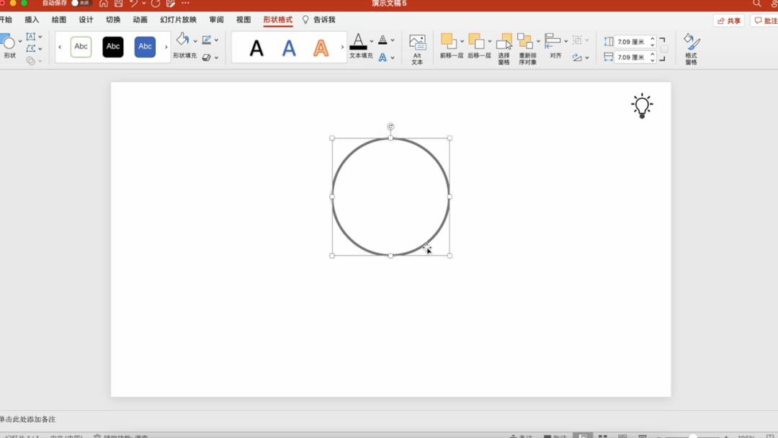Viewport: 778px width, 438px height.
Task: Open the 前移一层 dropdown arrow
Action: 462,41
